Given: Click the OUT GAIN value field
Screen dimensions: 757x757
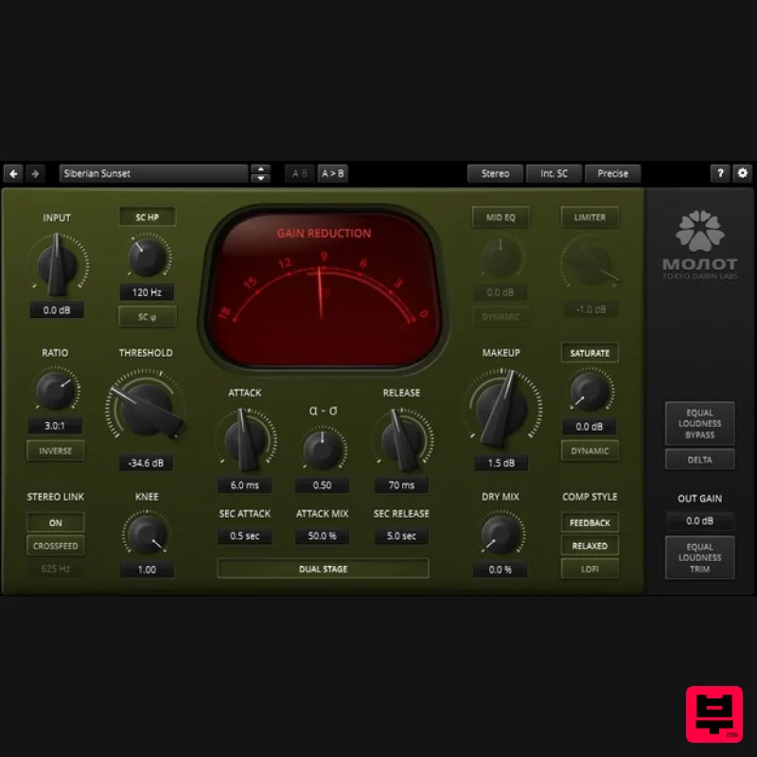Looking at the screenshot, I should (700, 519).
